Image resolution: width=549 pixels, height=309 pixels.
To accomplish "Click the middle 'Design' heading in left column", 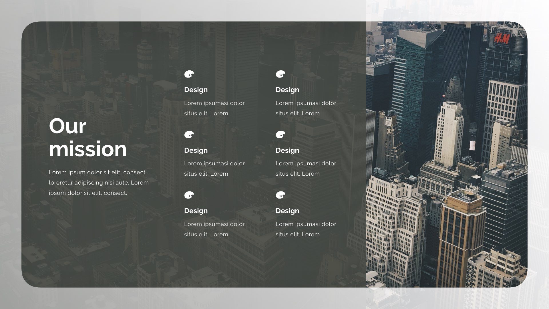I will [196, 150].
